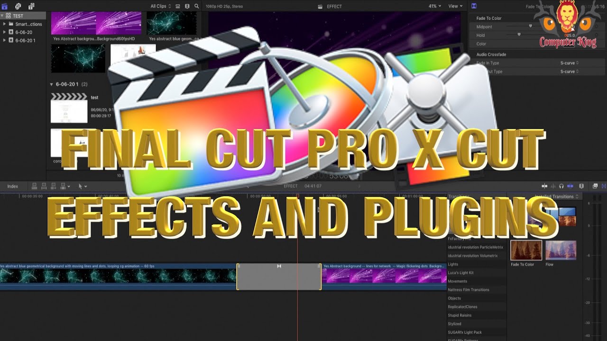The image size is (607, 341).
Task: Open the viewer View options dropdown
Action: pyautogui.click(x=455, y=6)
